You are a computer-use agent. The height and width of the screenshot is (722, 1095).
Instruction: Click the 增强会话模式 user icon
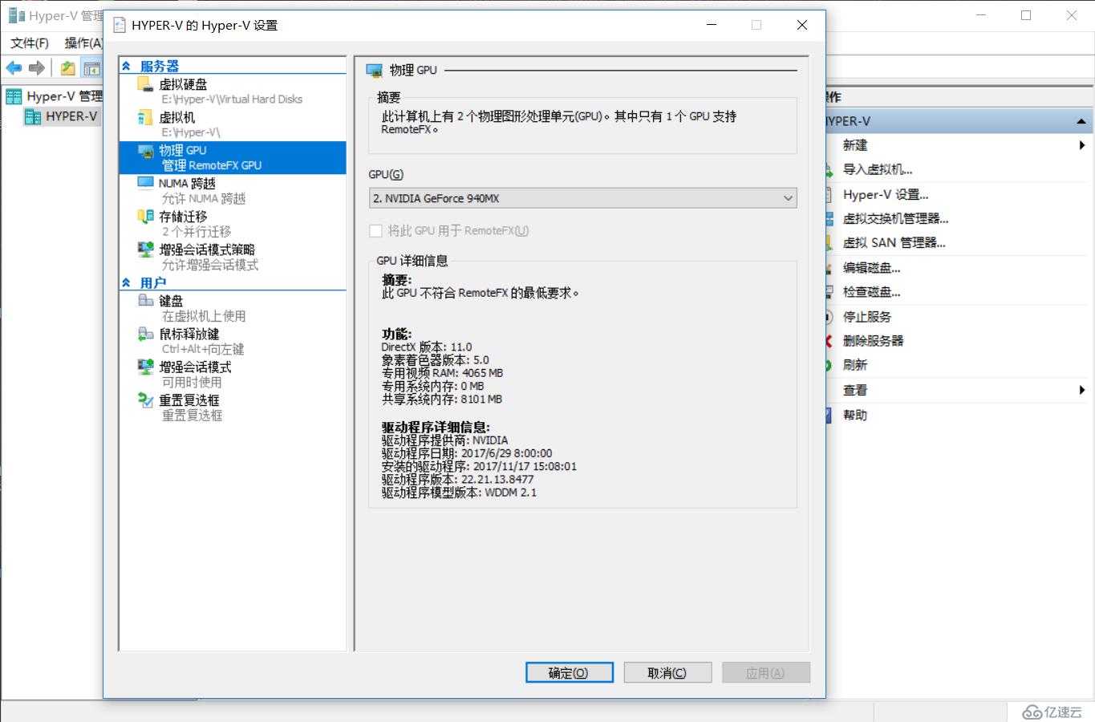coord(145,367)
